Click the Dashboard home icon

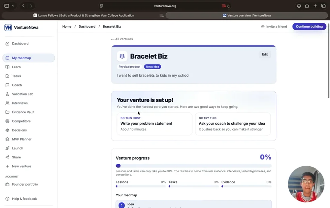click(7, 44)
